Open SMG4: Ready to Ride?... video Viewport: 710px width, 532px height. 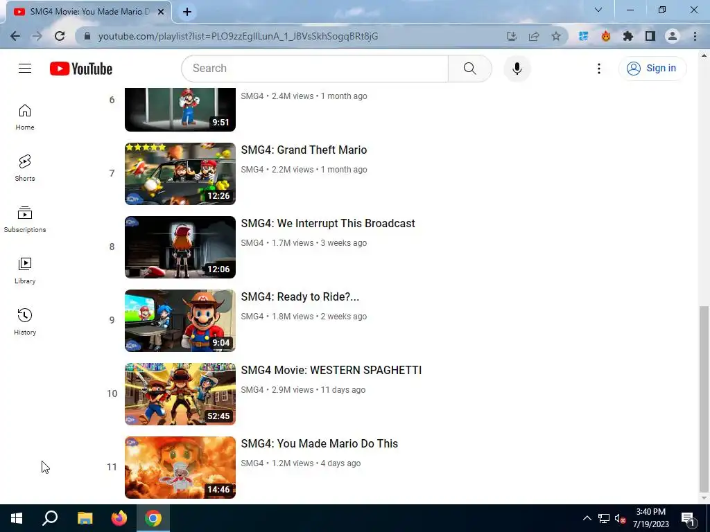click(x=300, y=296)
